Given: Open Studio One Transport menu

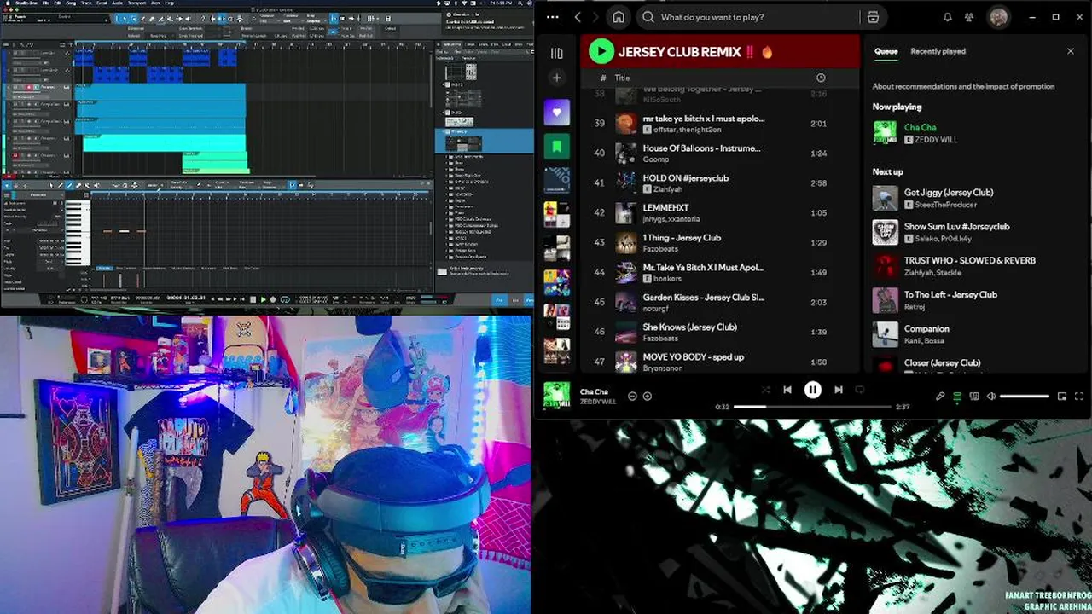Looking at the screenshot, I should (136, 3).
